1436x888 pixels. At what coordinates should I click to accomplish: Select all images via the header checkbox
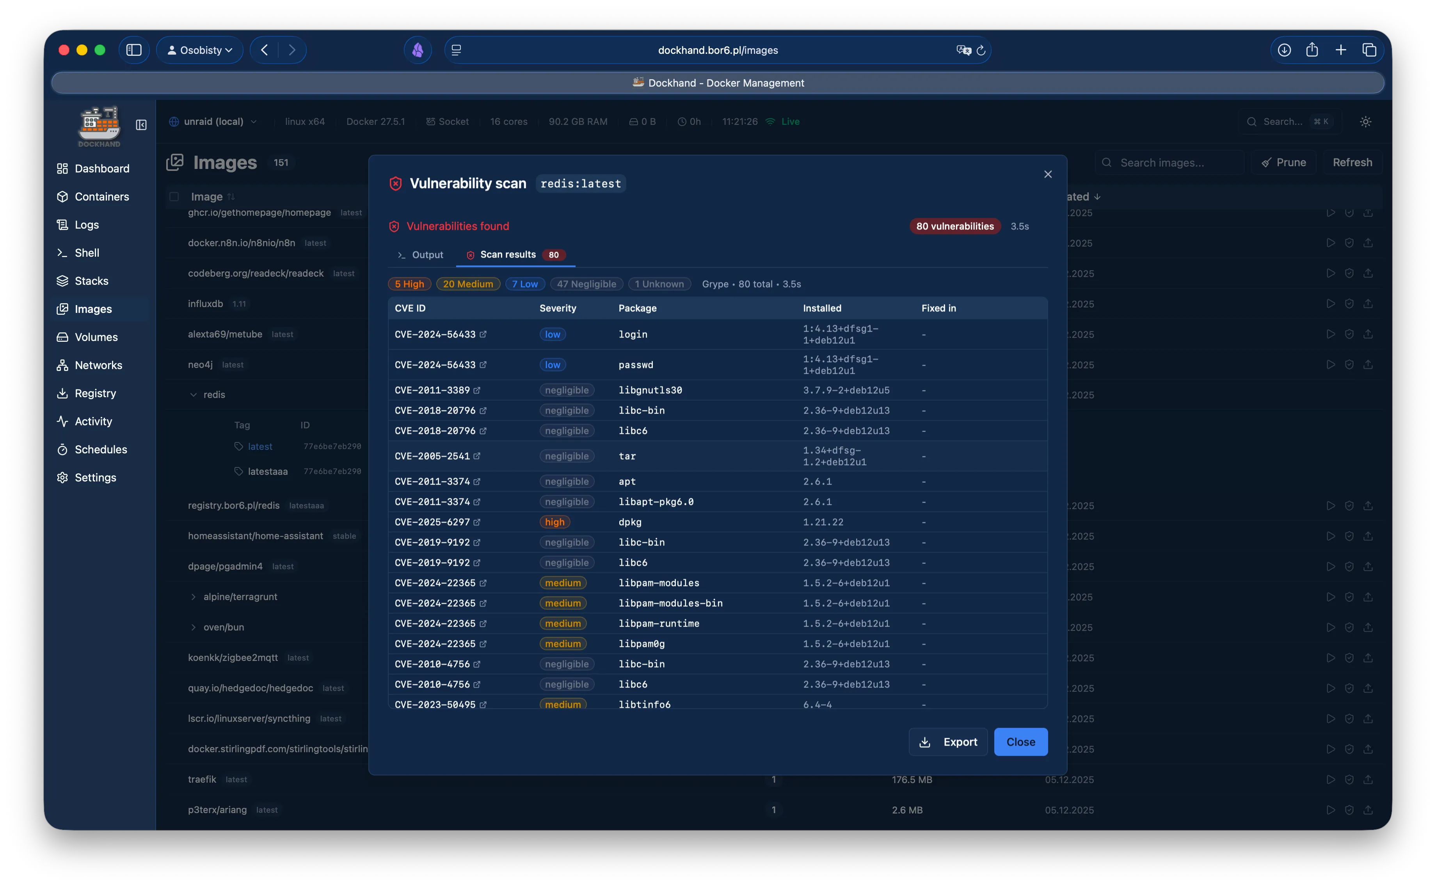(174, 197)
